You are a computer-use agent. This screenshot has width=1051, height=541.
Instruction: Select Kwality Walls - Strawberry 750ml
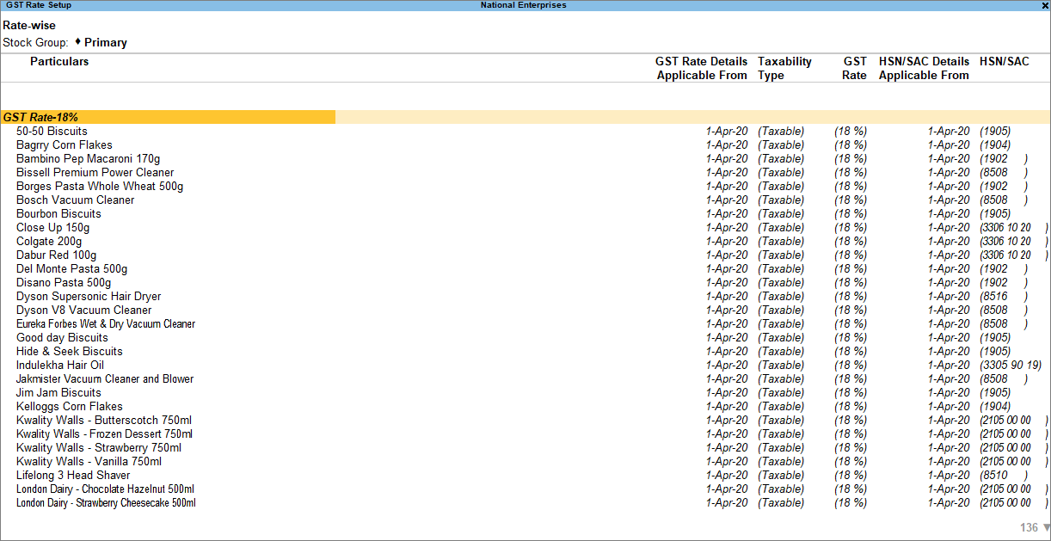tap(99, 447)
